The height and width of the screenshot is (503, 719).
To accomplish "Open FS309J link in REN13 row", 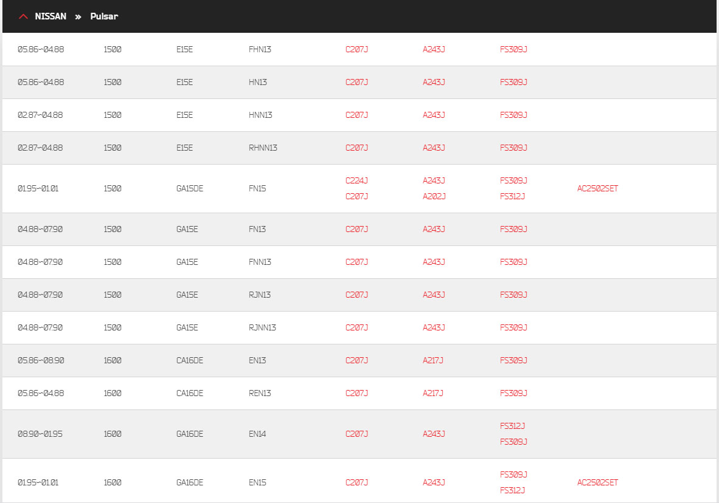I will point(513,393).
